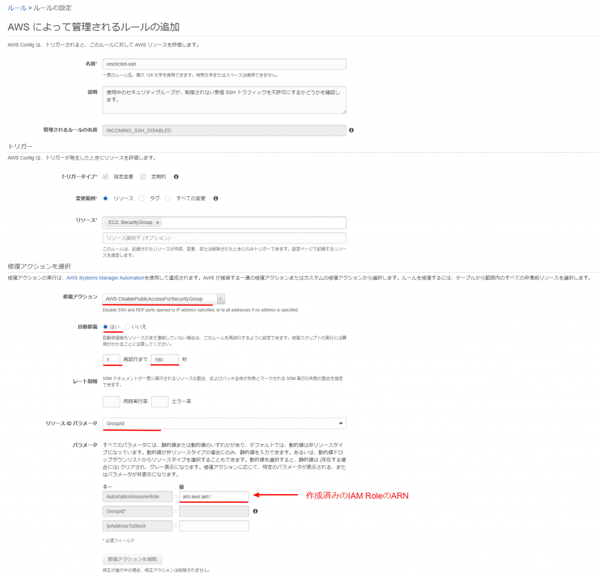Click resource identifier optional field
The height and width of the screenshot is (577, 599).
(224, 238)
